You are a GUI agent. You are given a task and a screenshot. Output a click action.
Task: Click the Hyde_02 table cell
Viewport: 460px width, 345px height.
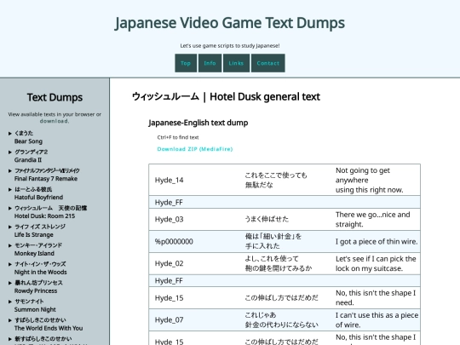click(194, 264)
